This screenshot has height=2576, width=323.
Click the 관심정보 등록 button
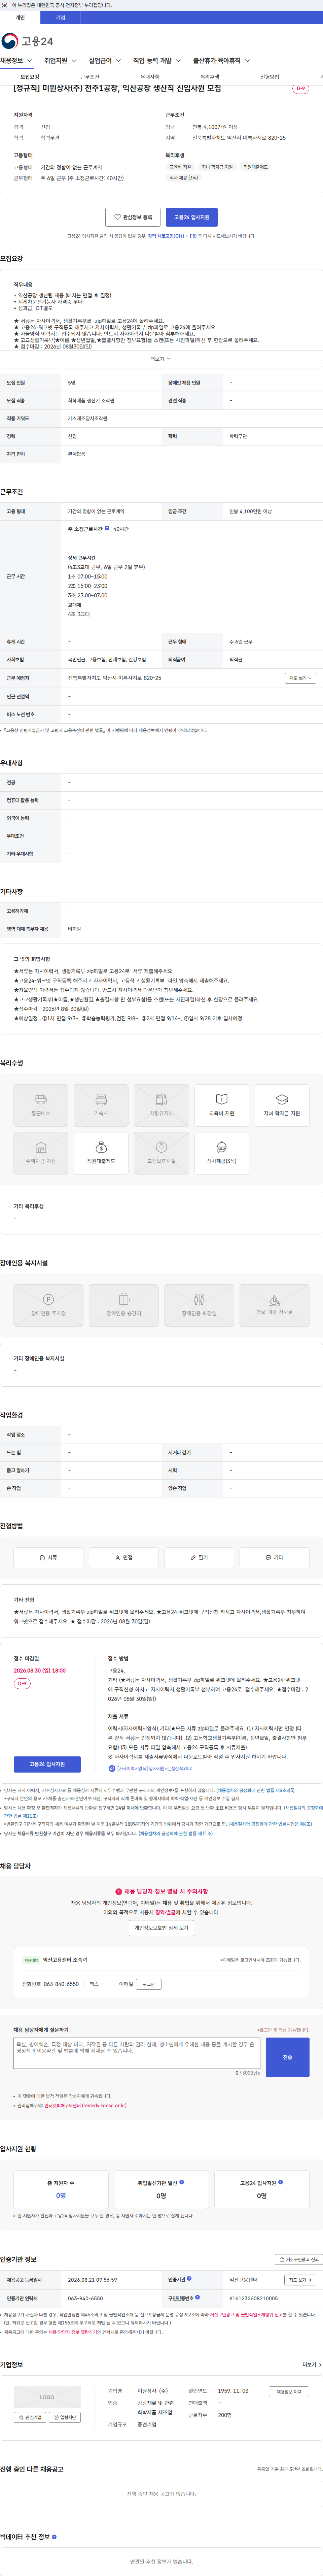[x=133, y=217]
